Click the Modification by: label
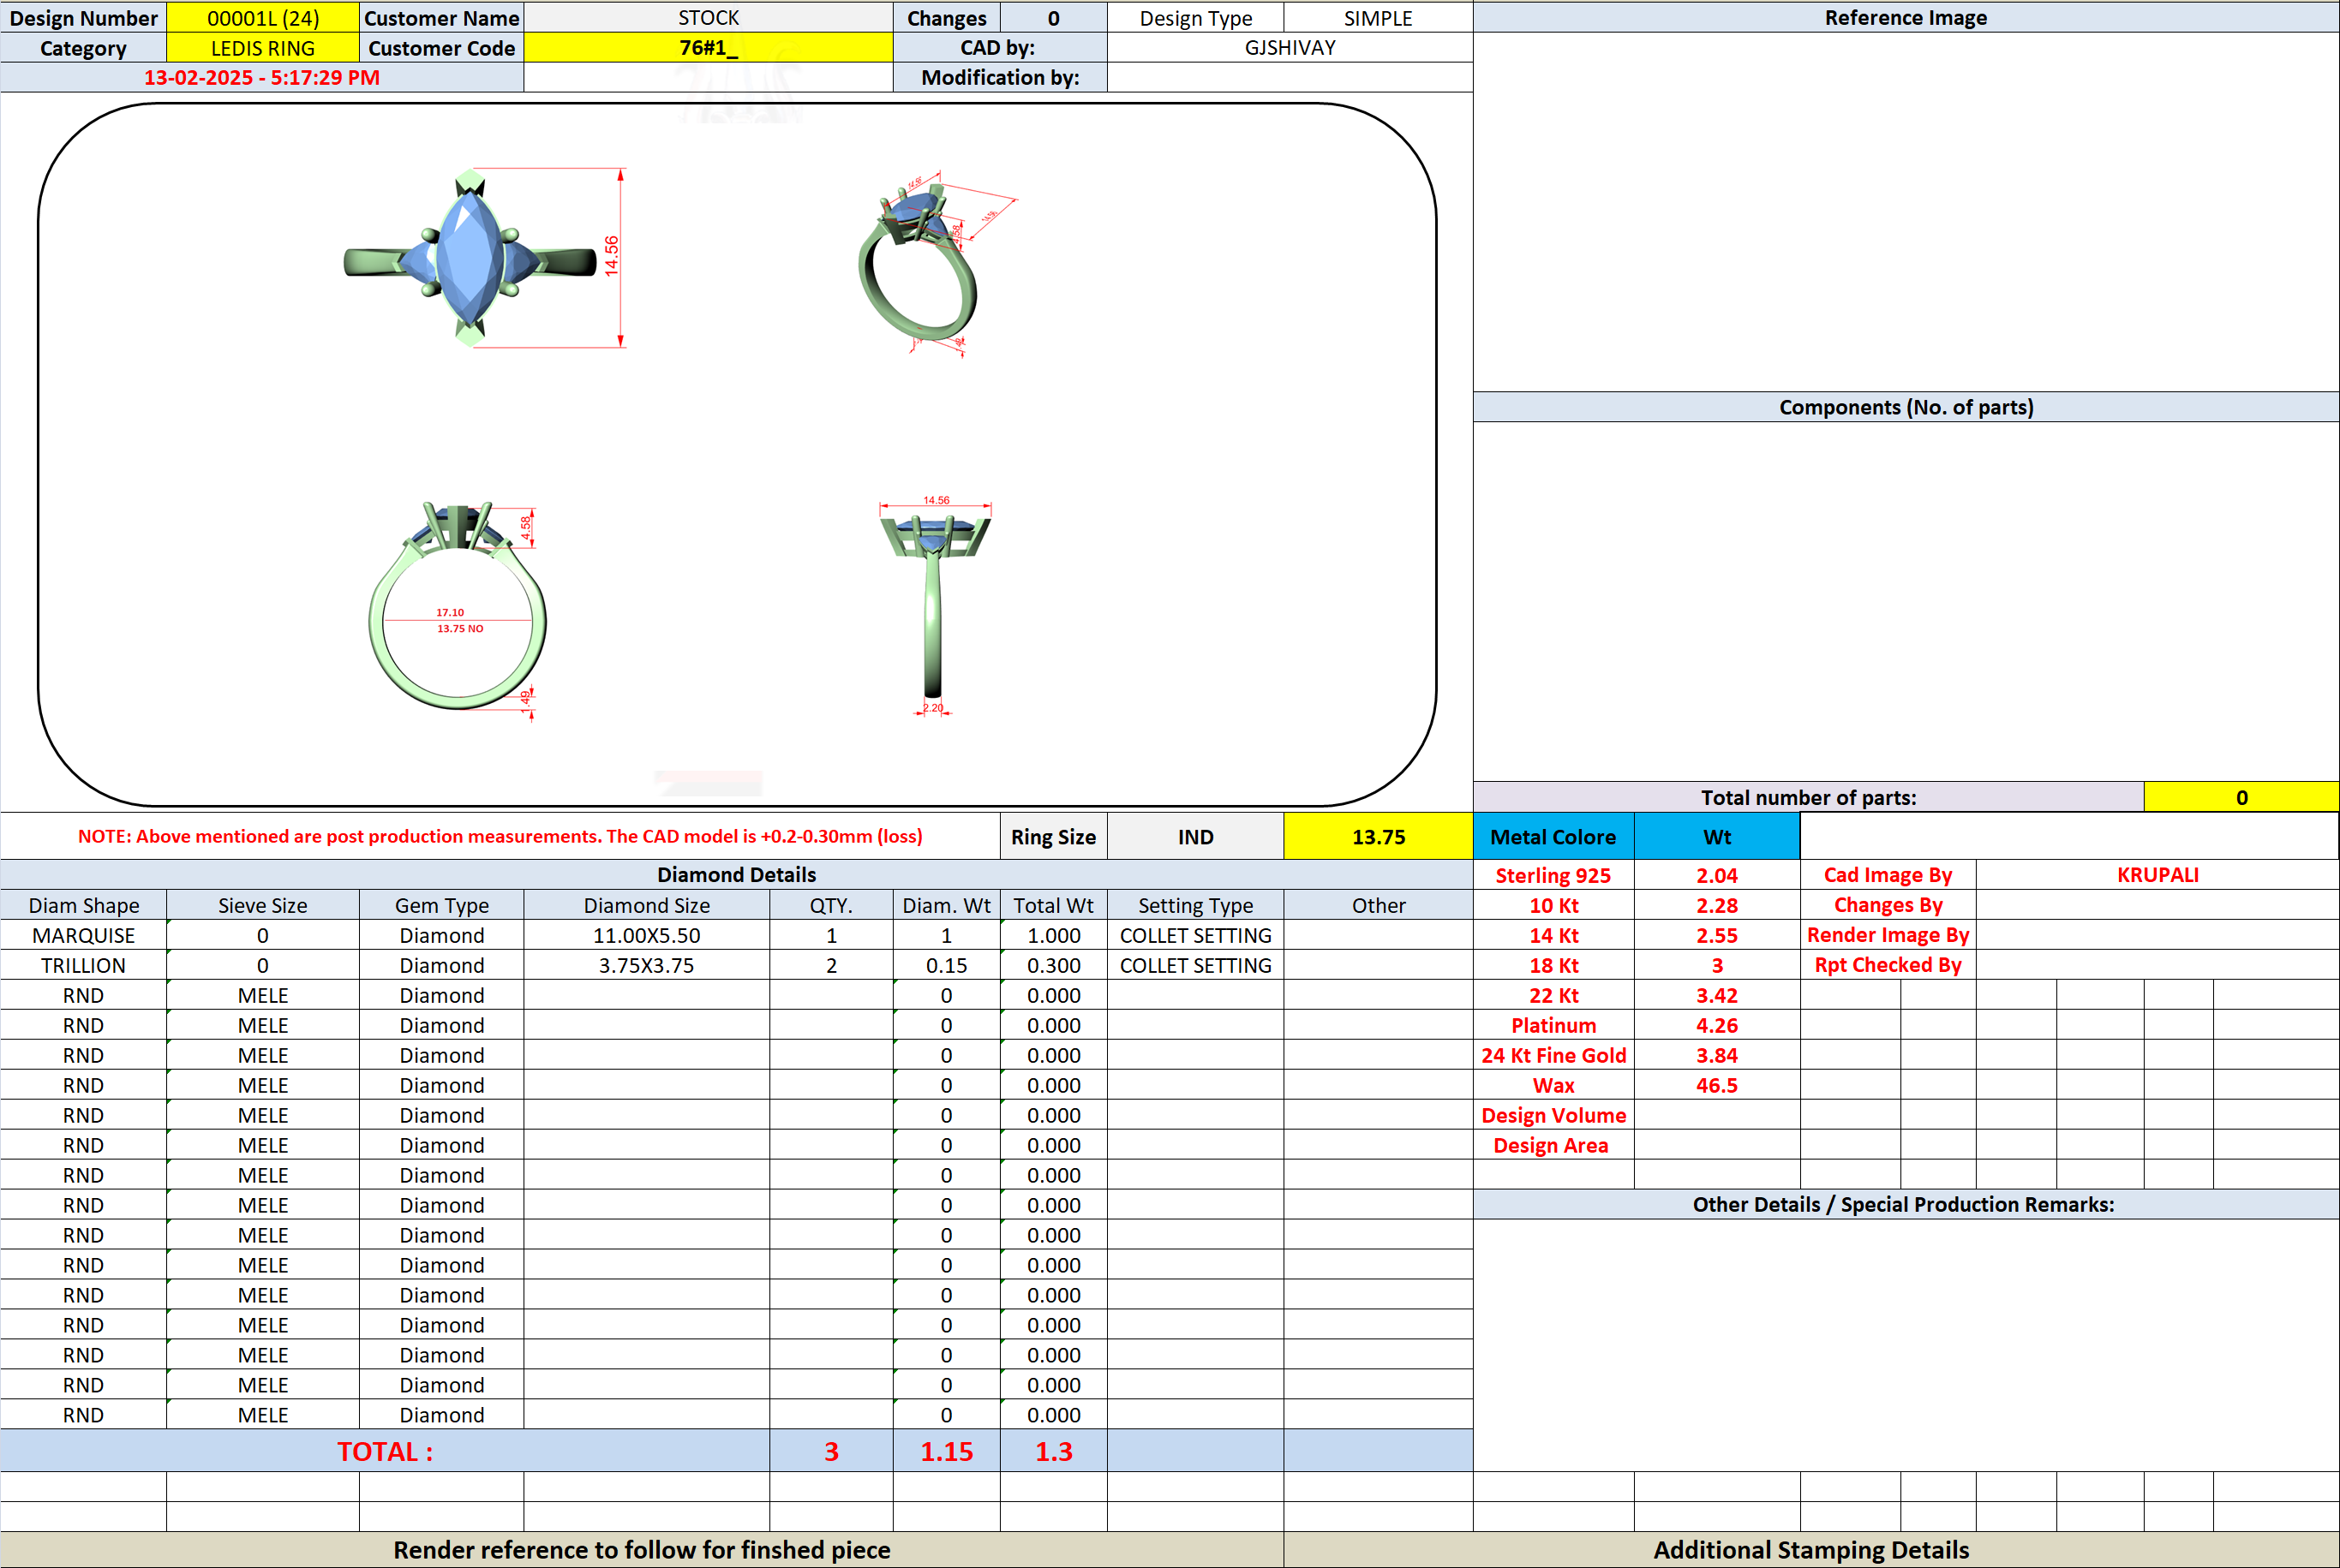The width and height of the screenshot is (2340, 1568). [x=1001, y=77]
